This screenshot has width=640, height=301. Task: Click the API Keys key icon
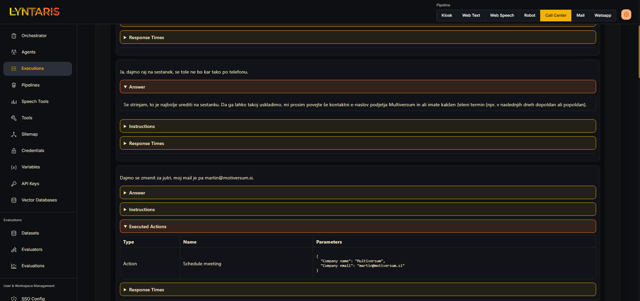14,184
